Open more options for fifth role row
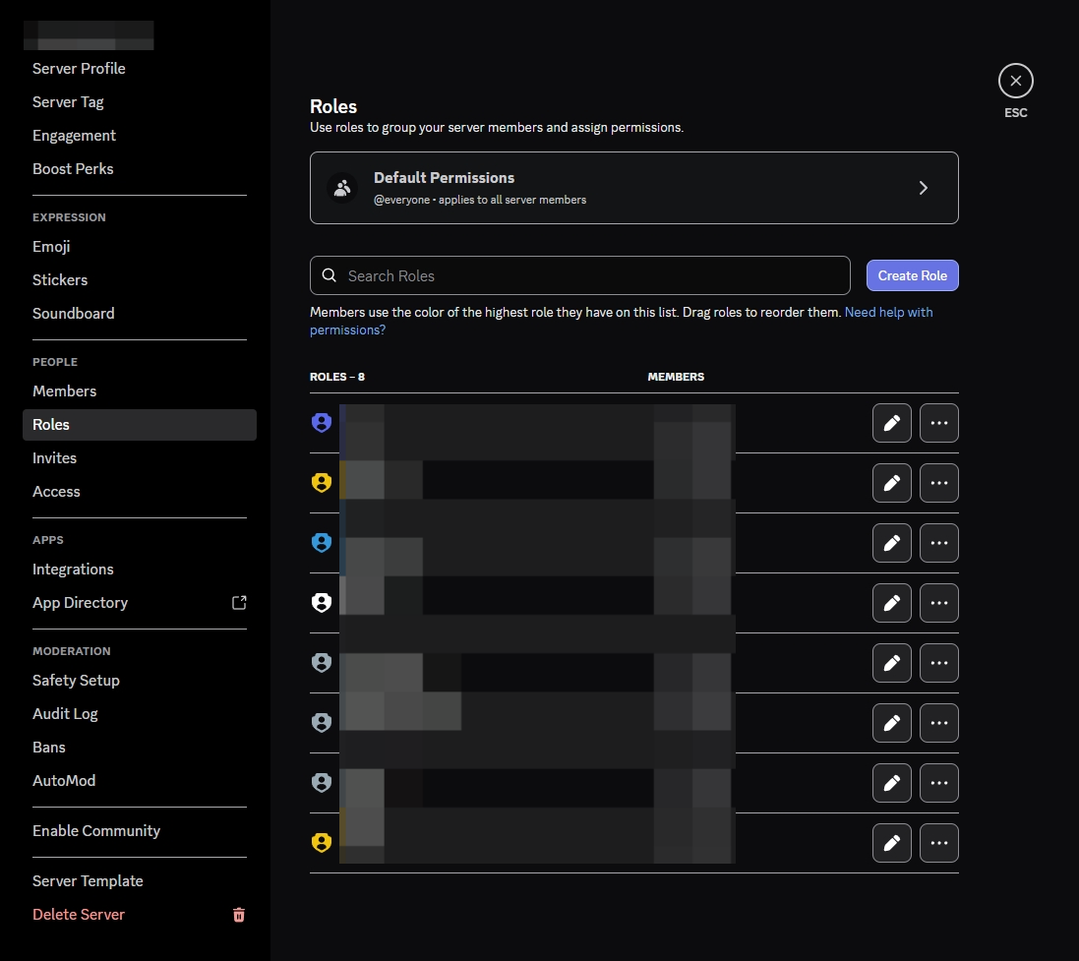Viewport: 1079px width, 961px height. point(939,663)
